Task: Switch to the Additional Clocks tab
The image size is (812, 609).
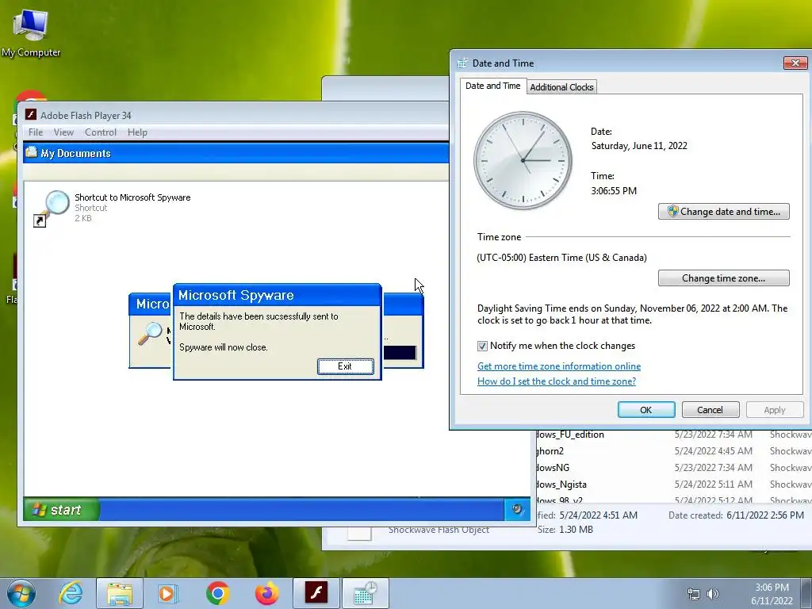Action: click(x=561, y=87)
